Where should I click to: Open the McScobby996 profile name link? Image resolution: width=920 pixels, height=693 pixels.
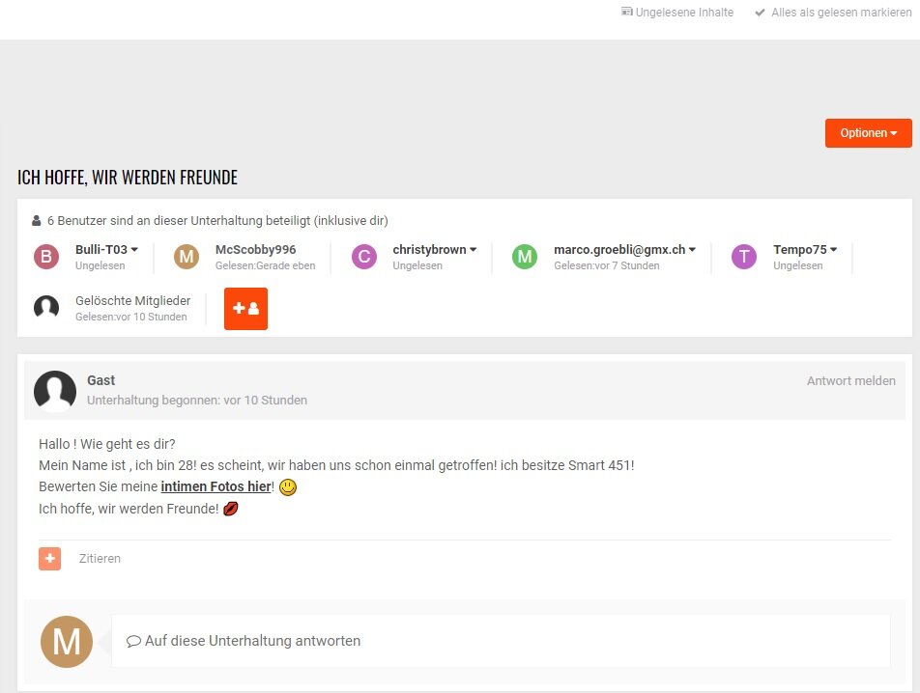[x=255, y=250]
